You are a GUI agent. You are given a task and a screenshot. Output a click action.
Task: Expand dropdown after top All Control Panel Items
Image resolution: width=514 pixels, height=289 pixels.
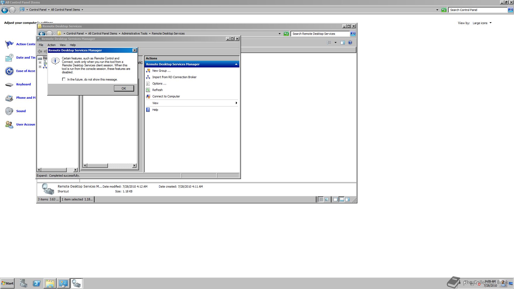tap(82, 10)
